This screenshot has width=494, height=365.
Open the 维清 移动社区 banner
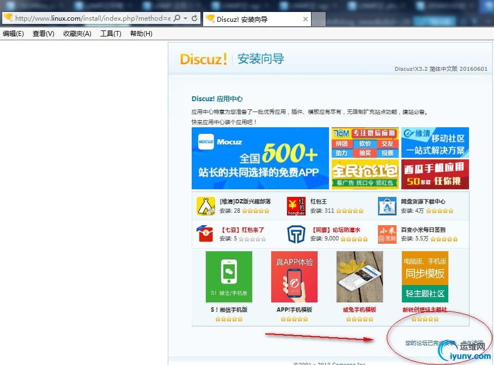(435, 143)
